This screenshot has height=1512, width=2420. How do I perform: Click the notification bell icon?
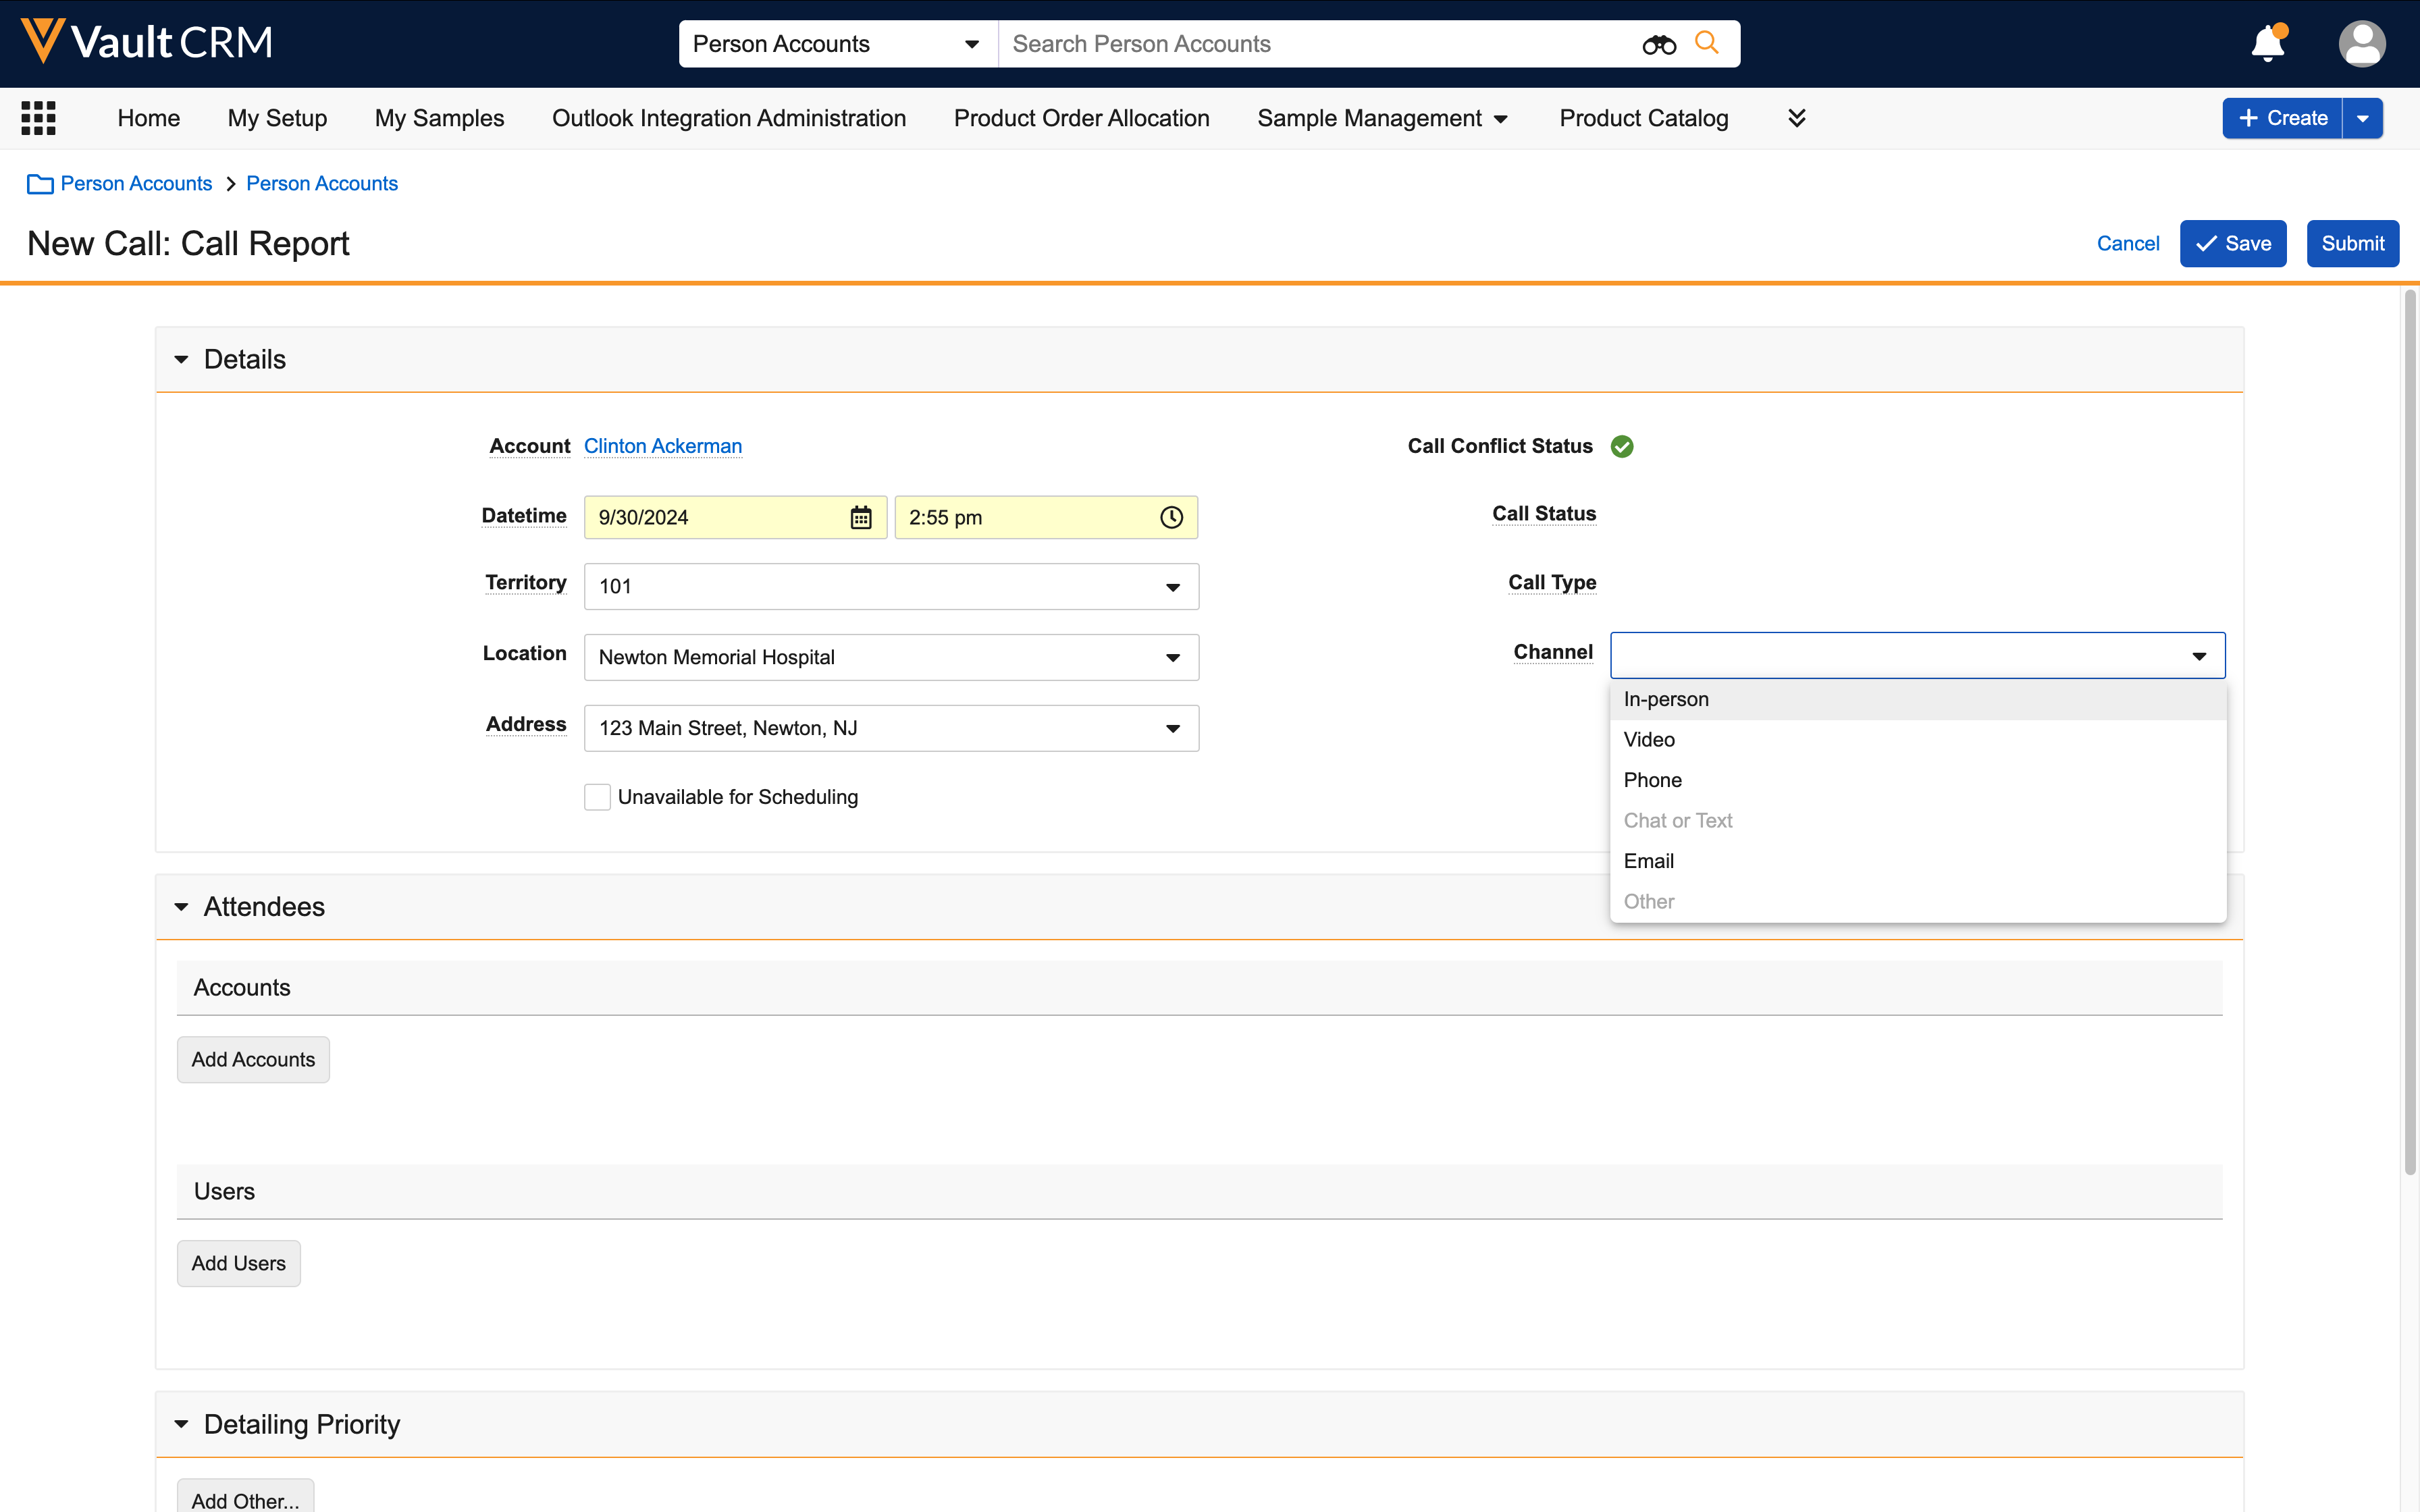click(x=2267, y=44)
